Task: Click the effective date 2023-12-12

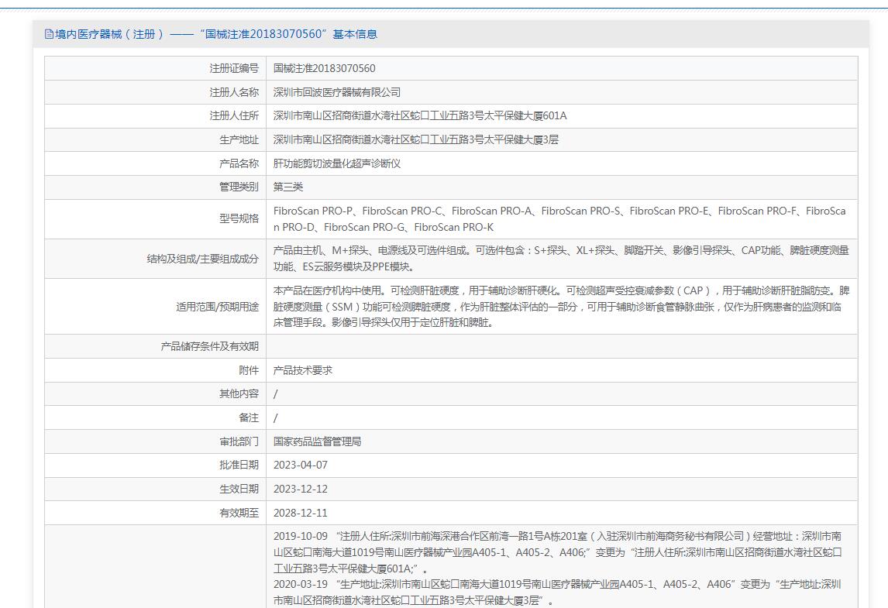Action: tap(301, 489)
